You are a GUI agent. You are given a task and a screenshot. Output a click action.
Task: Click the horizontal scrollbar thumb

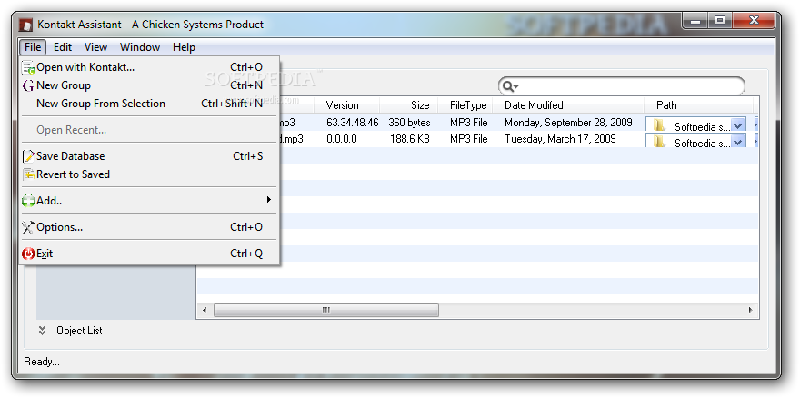[x=326, y=310]
